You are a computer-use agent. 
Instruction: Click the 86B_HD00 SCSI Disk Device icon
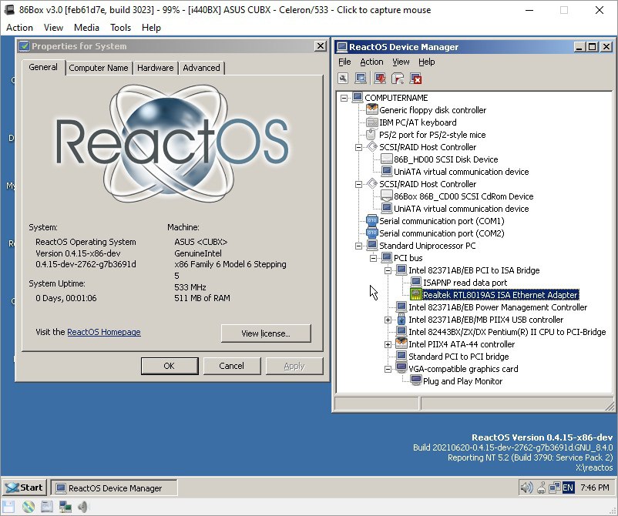[387, 159]
